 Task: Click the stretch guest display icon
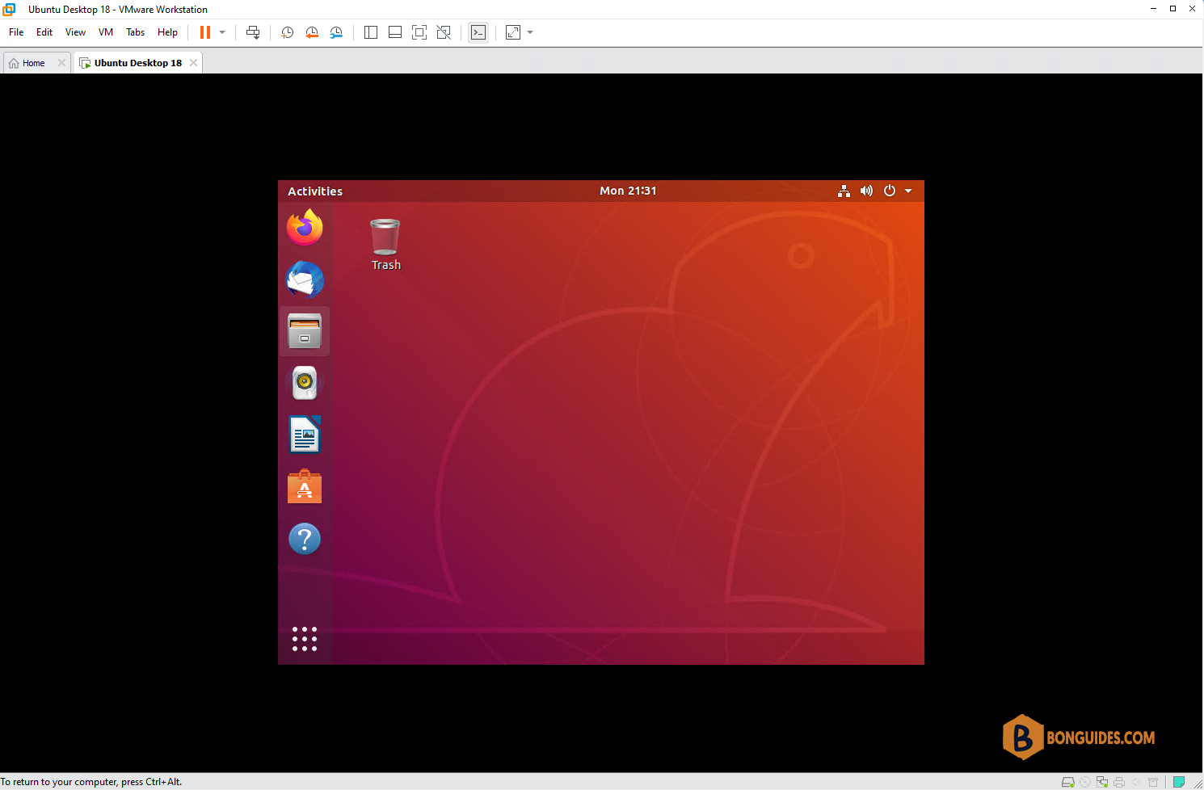click(513, 32)
